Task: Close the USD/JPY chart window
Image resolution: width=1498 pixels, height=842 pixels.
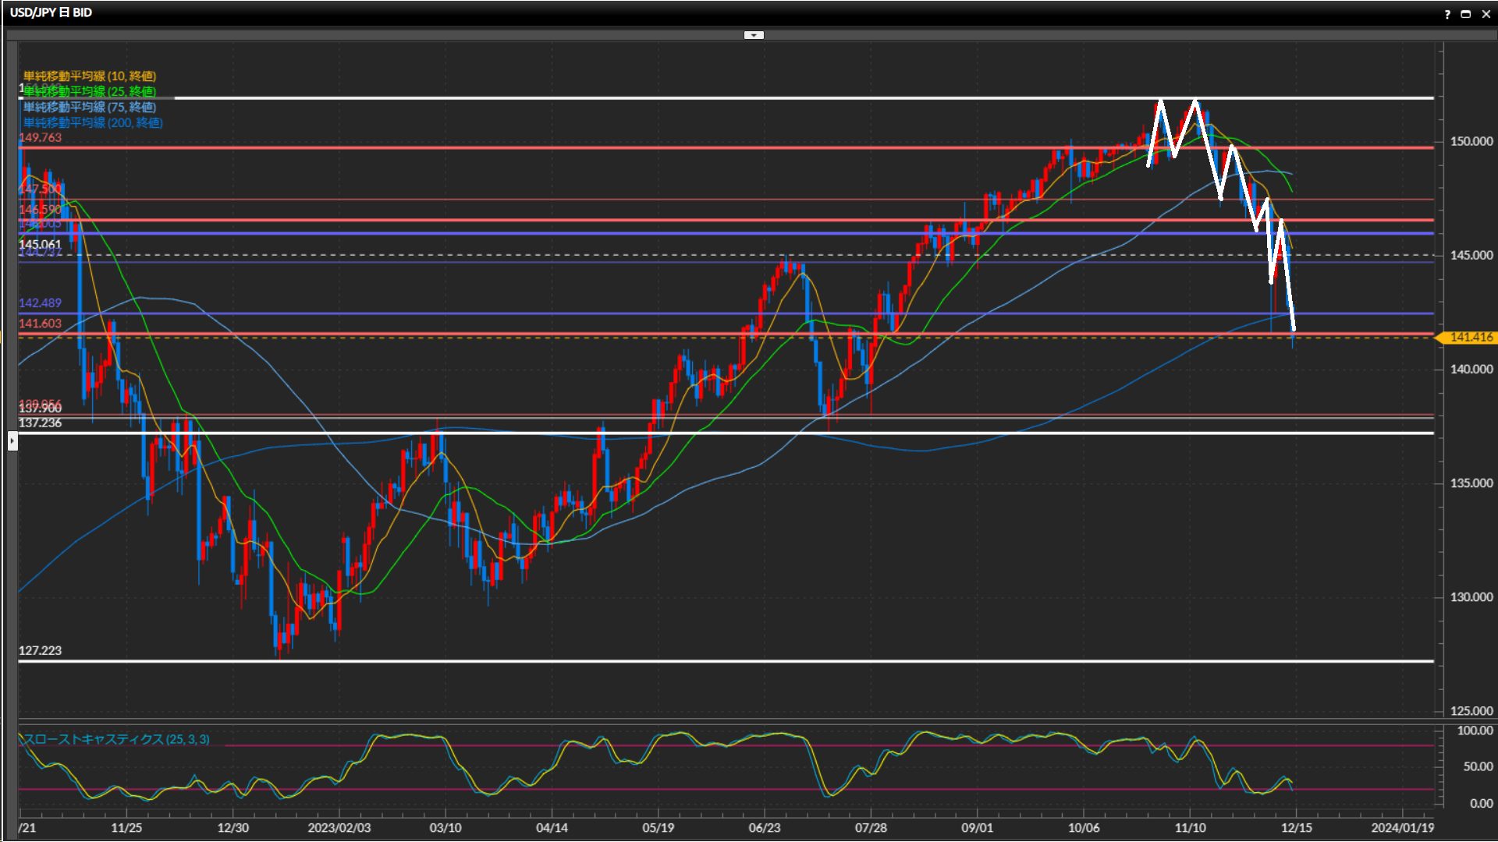Action: (x=1486, y=14)
